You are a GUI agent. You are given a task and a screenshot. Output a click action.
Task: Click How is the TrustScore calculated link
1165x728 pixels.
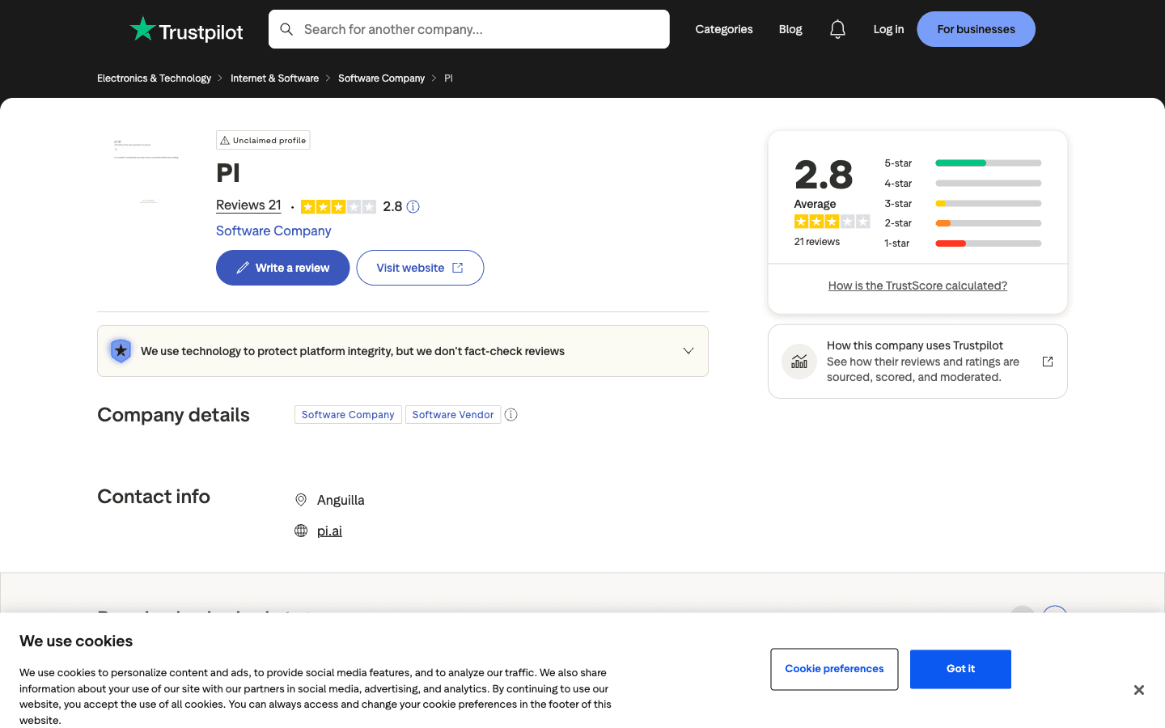pos(917,285)
